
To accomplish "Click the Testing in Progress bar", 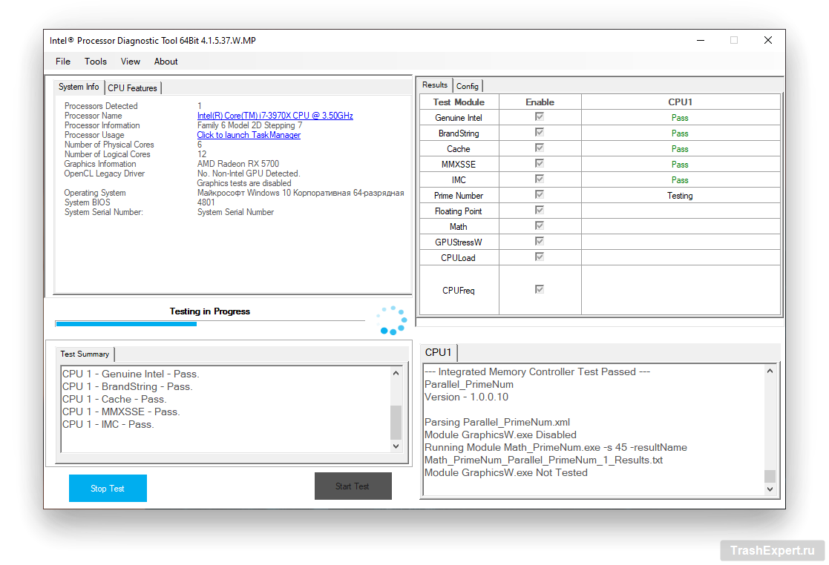I will pyautogui.click(x=210, y=323).
